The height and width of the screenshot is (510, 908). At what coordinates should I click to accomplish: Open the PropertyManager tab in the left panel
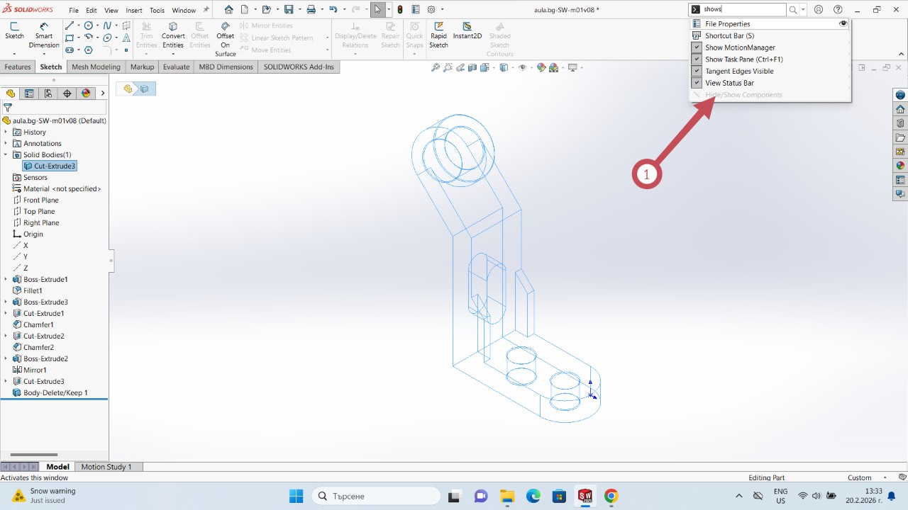click(29, 93)
